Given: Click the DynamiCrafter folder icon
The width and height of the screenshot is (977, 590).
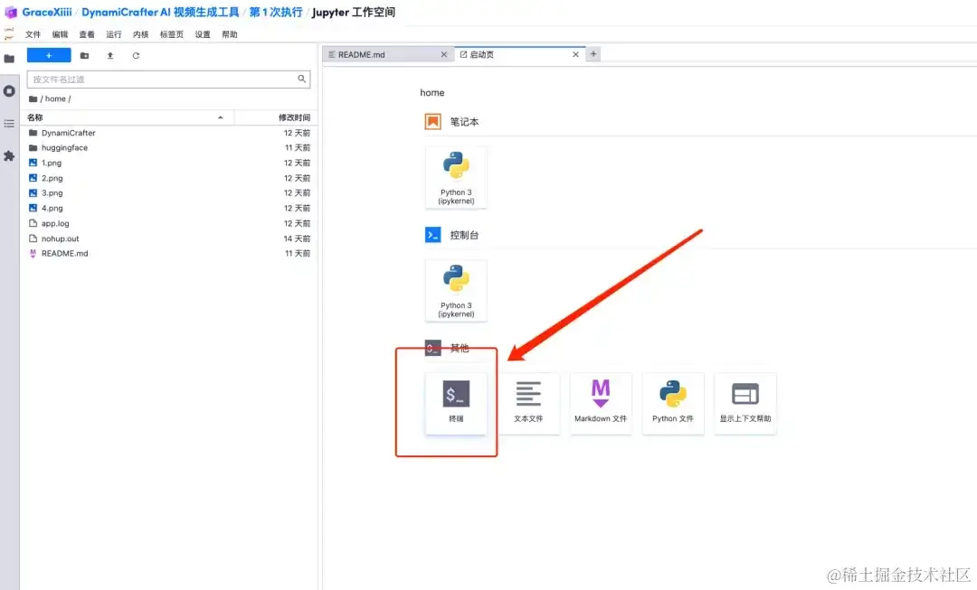Looking at the screenshot, I should pyautogui.click(x=33, y=133).
